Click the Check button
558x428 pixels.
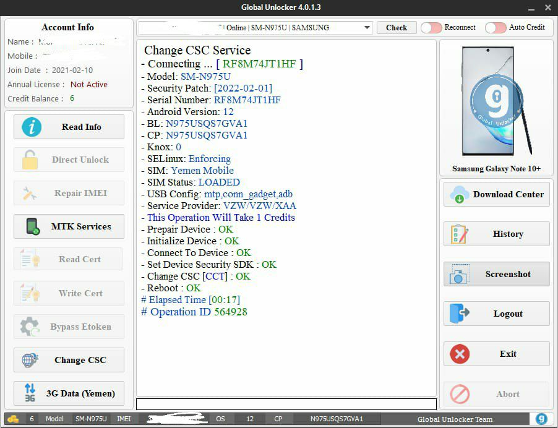397,27
